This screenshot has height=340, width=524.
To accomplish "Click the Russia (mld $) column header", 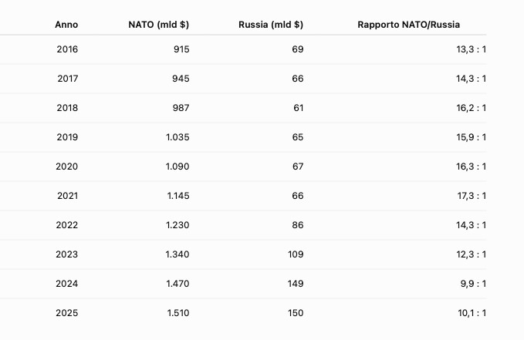I will click(x=271, y=25).
